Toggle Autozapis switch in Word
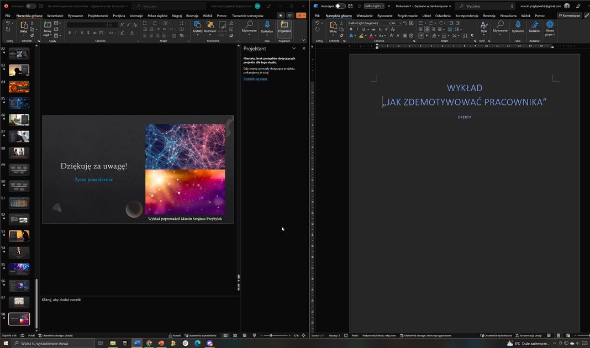Screen dimensions: 590x348 pos(340,6)
